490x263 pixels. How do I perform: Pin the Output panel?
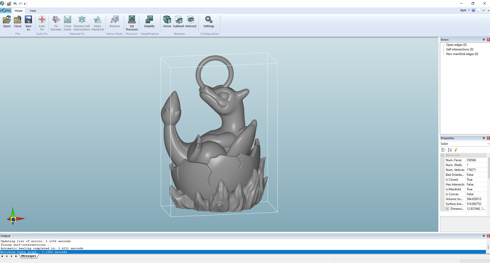coord(484,236)
